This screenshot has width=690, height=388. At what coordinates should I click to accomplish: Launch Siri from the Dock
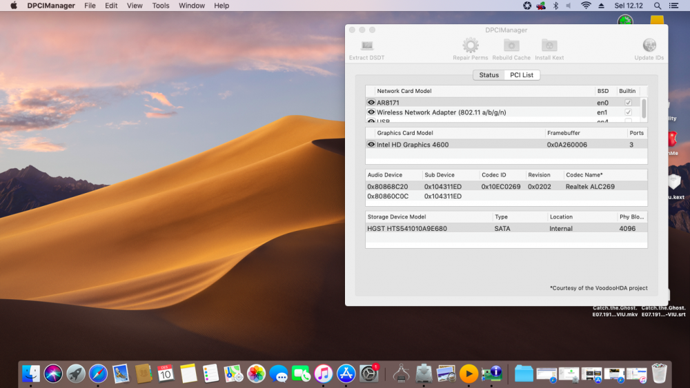[x=53, y=374]
